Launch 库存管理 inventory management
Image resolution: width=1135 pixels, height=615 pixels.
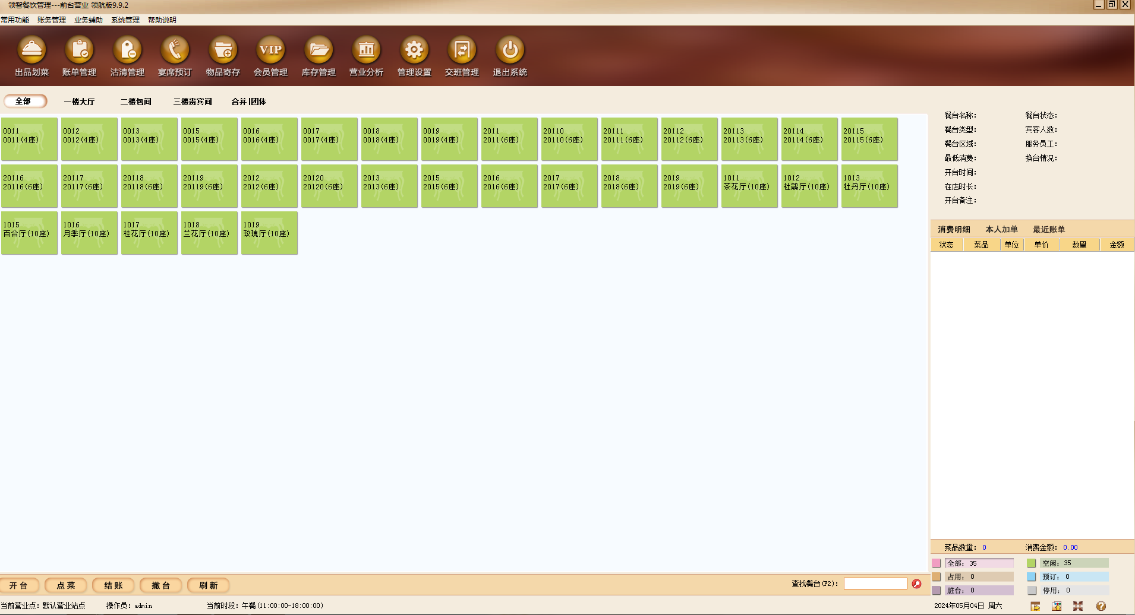click(319, 51)
